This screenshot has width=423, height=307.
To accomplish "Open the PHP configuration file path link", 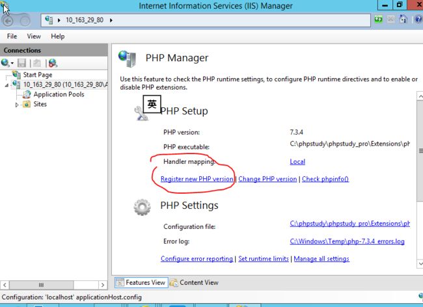I will click(349, 224).
